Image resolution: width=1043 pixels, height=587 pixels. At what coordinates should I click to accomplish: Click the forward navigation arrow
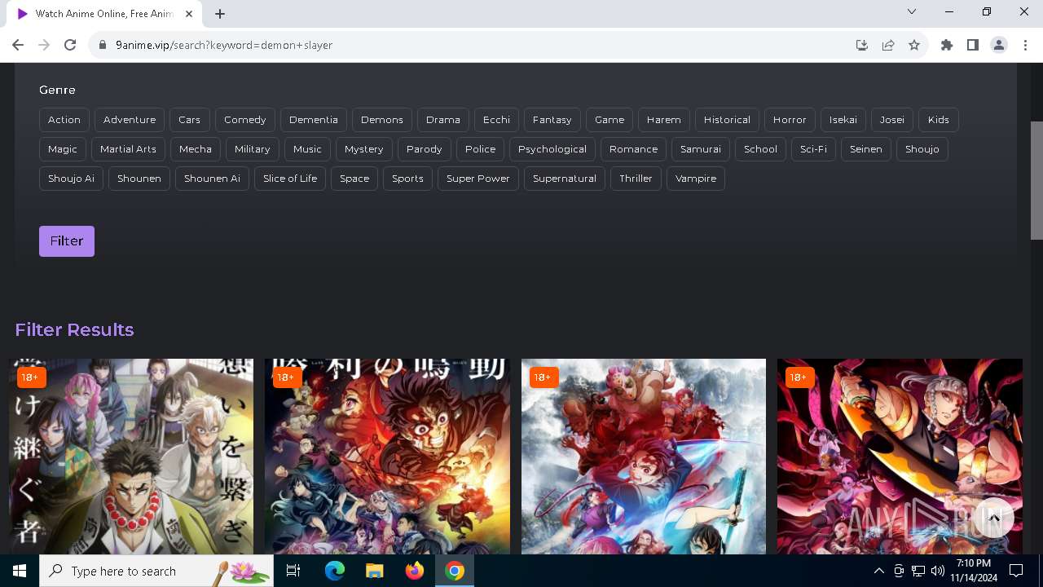point(44,45)
